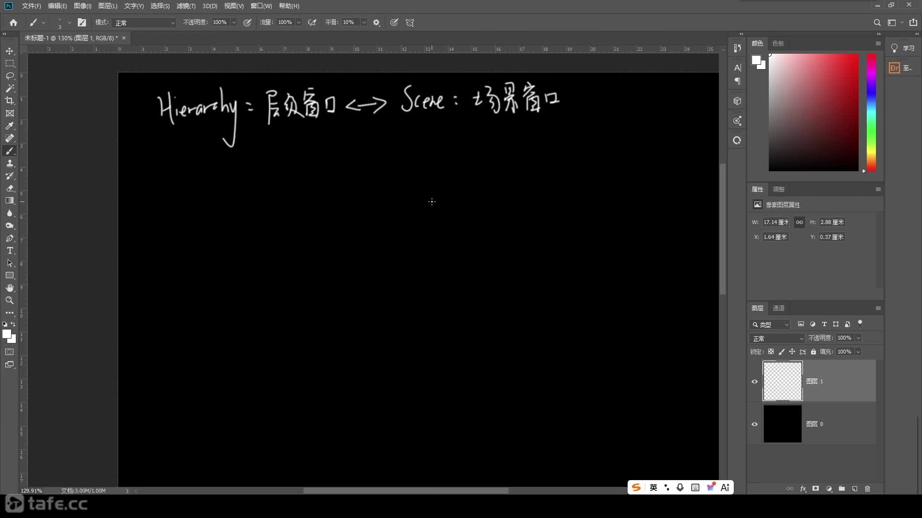This screenshot has height=518, width=922.
Task: Pick a color in the color field
Action: [813, 112]
